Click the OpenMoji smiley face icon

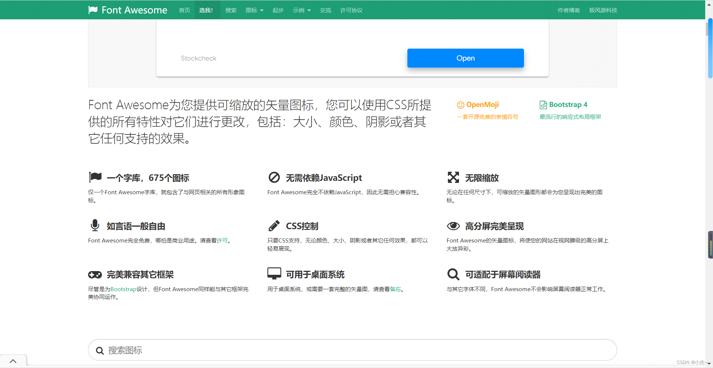click(460, 105)
